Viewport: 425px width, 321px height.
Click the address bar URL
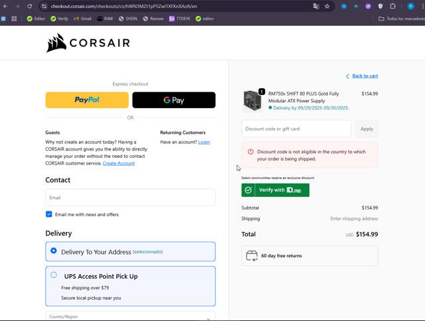124,6
